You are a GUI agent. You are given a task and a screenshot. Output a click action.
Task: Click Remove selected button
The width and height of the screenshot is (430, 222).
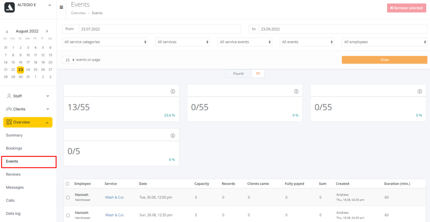point(406,8)
